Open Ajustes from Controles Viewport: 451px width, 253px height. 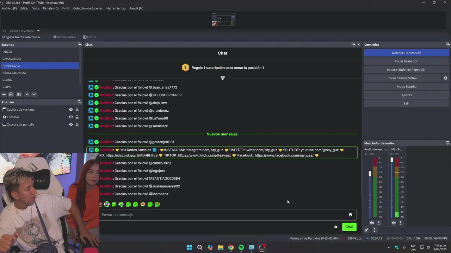tap(407, 95)
